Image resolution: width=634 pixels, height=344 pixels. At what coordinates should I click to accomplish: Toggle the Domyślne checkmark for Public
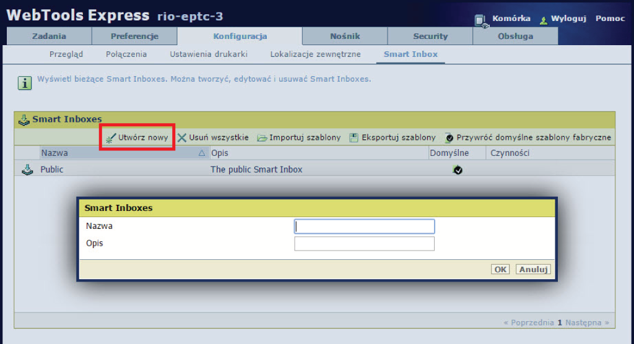[458, 170]
